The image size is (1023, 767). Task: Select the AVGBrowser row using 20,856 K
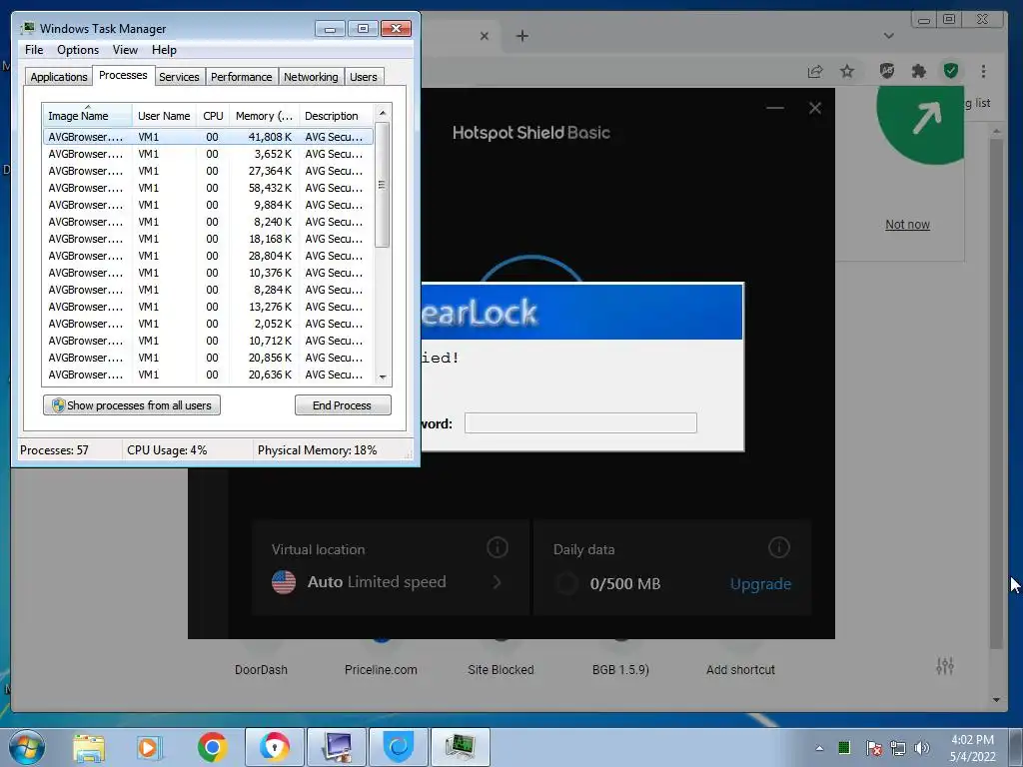(208, 358)
